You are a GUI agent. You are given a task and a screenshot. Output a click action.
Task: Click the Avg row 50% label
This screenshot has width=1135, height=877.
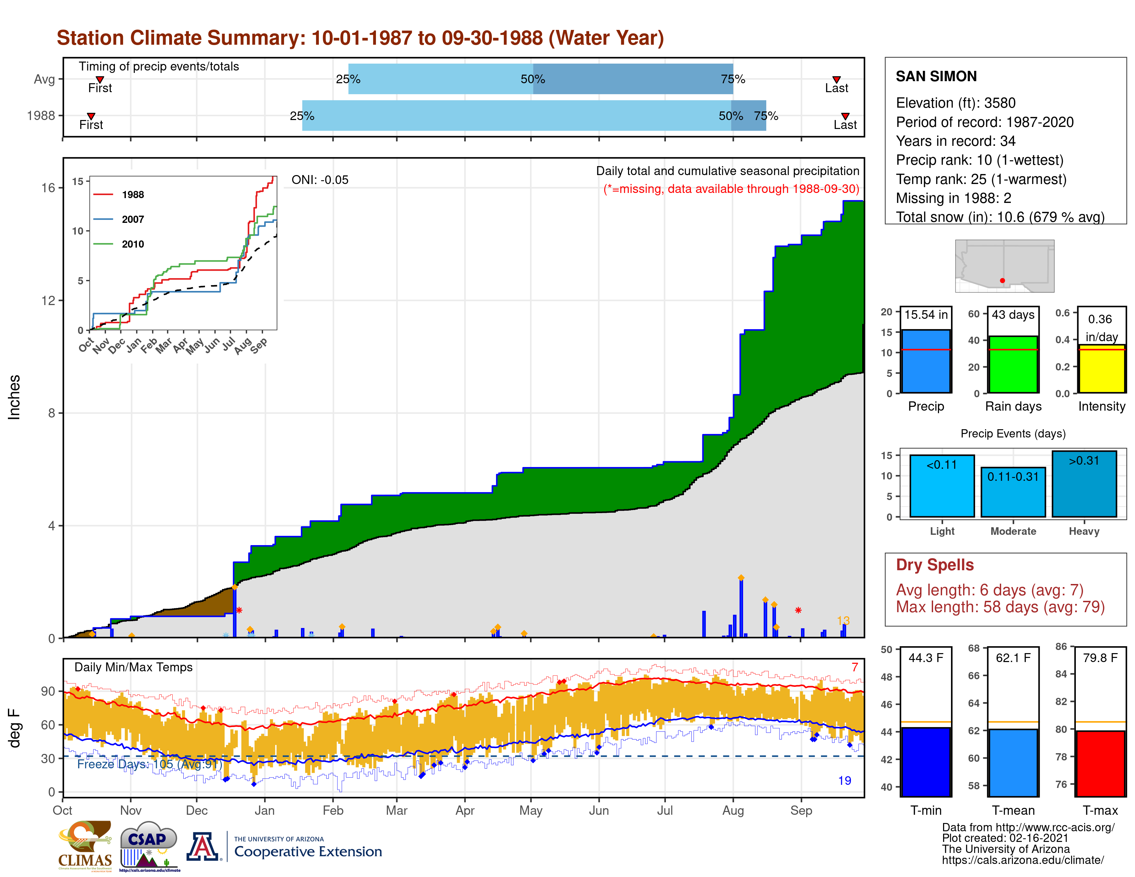[533, 79]
